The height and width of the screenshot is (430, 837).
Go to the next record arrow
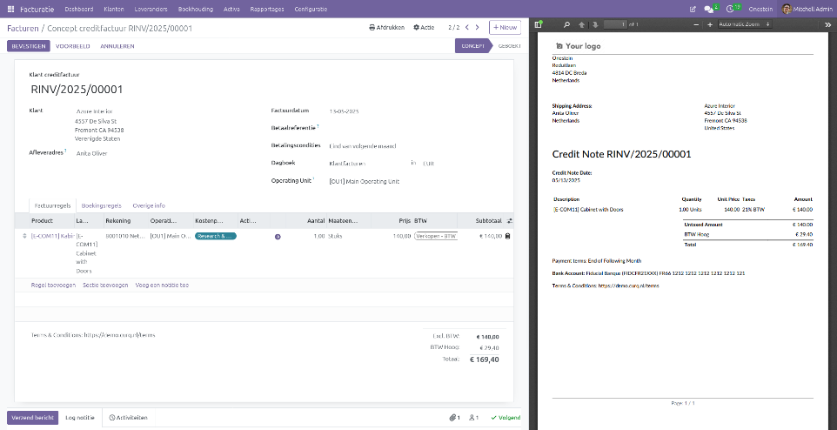tap(477, 28)
